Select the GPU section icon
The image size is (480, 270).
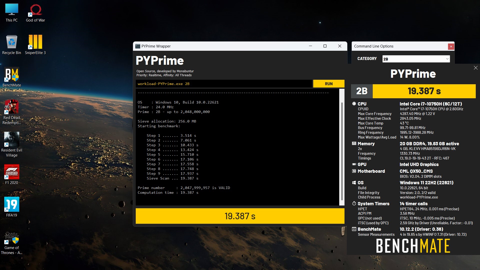click(x=354, y=164)
